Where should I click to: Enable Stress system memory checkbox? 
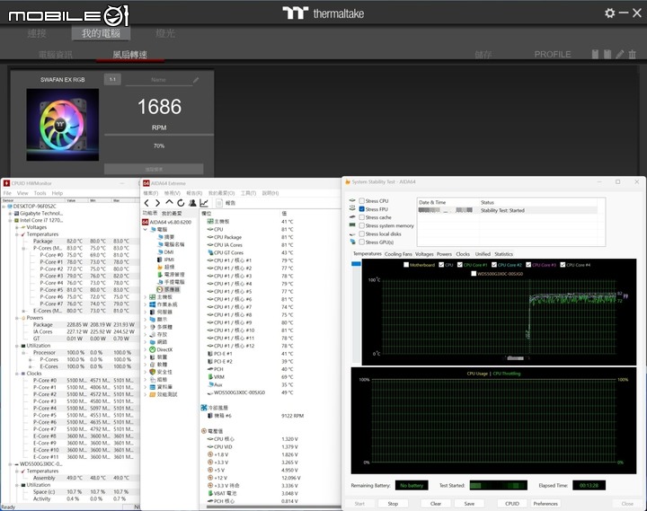(x=361, y=225)
